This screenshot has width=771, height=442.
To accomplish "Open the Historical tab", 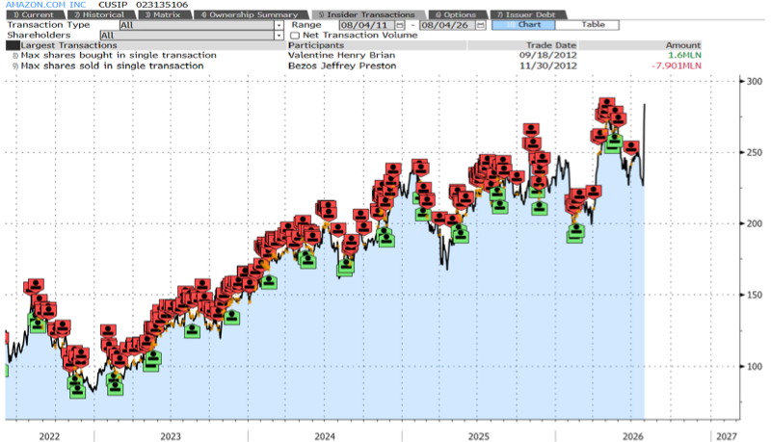I will pyautogui.click(x=100, y=14).
